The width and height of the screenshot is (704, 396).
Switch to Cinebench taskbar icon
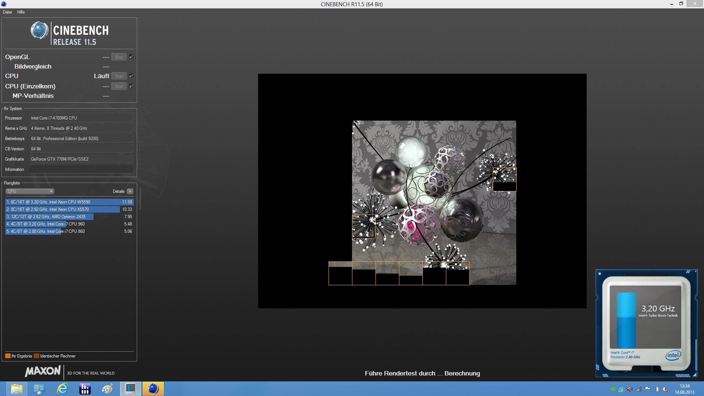153,389
